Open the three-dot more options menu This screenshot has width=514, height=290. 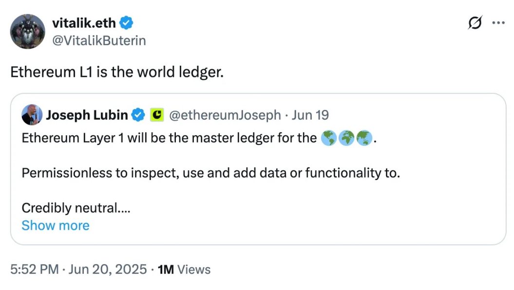pyautogui.click(x=498, y=23)
